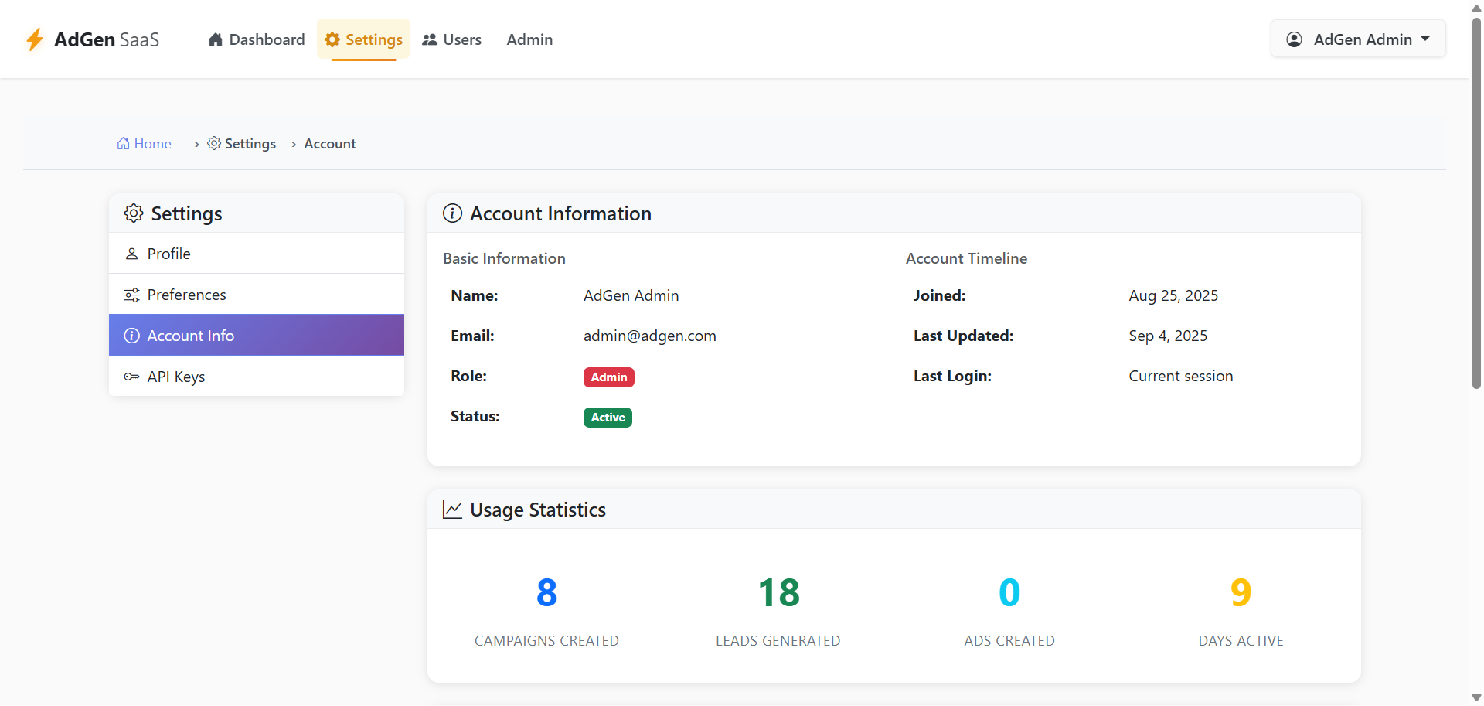Click the green Active status badge

608,418
